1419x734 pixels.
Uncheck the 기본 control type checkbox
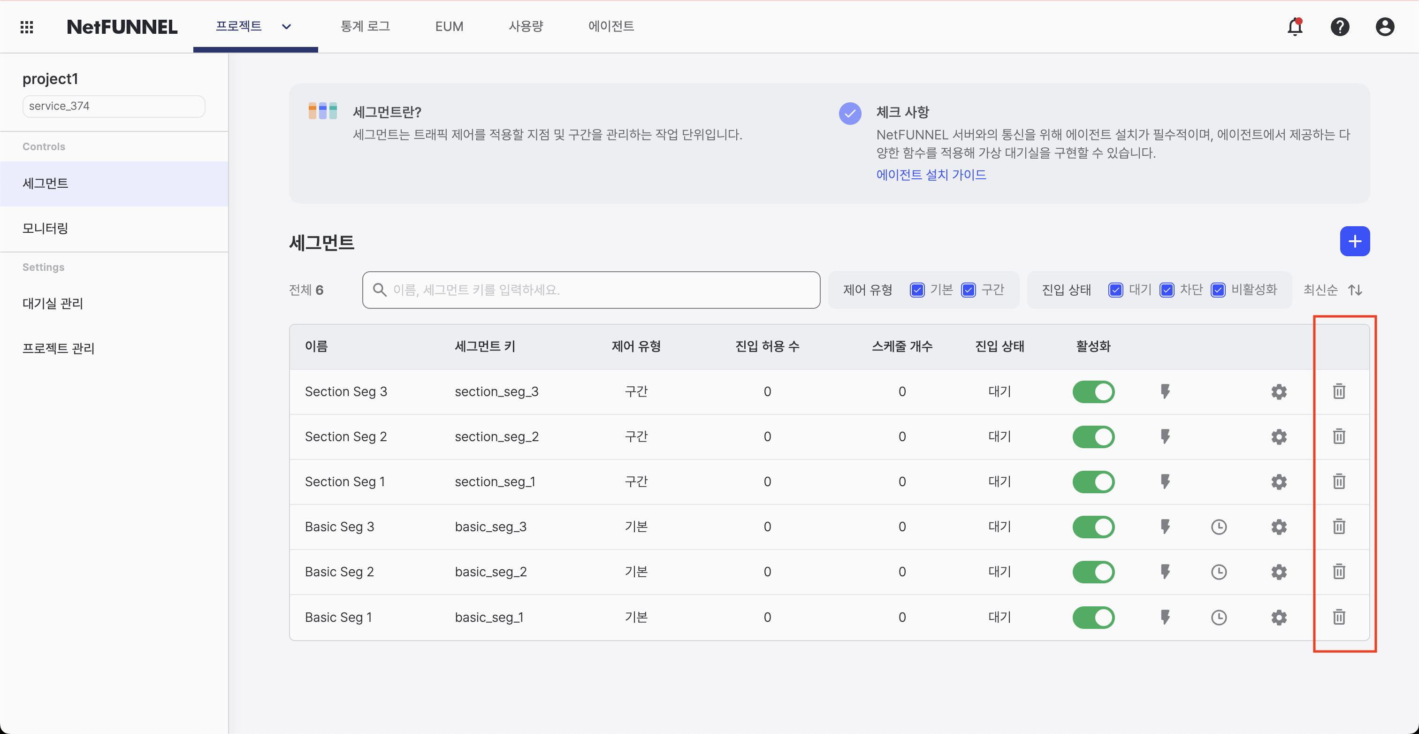click(917, 290)
